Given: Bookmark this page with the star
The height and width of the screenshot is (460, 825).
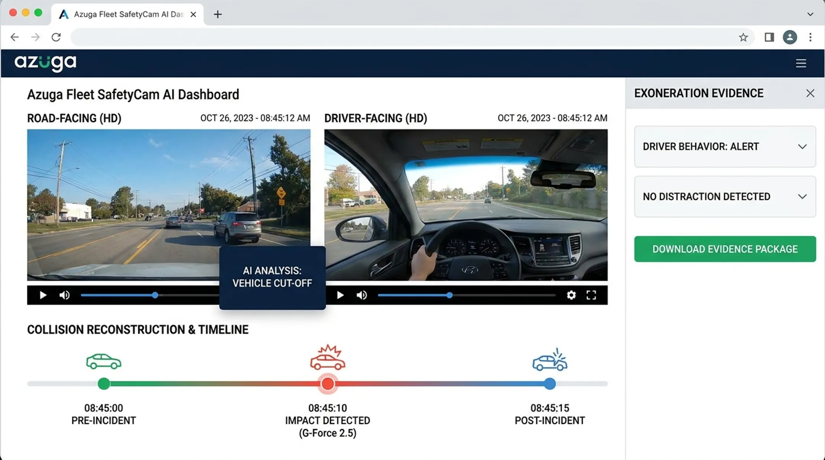Looking at the screenshot, I should tap(743, 37).
